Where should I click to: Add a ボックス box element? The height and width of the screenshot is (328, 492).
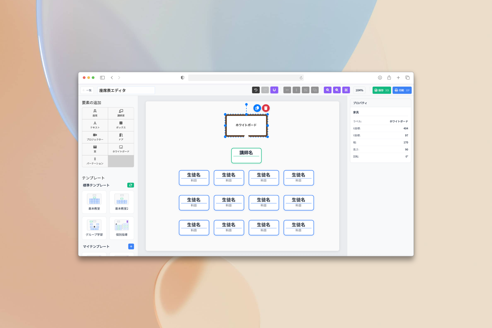click(121, 125)
